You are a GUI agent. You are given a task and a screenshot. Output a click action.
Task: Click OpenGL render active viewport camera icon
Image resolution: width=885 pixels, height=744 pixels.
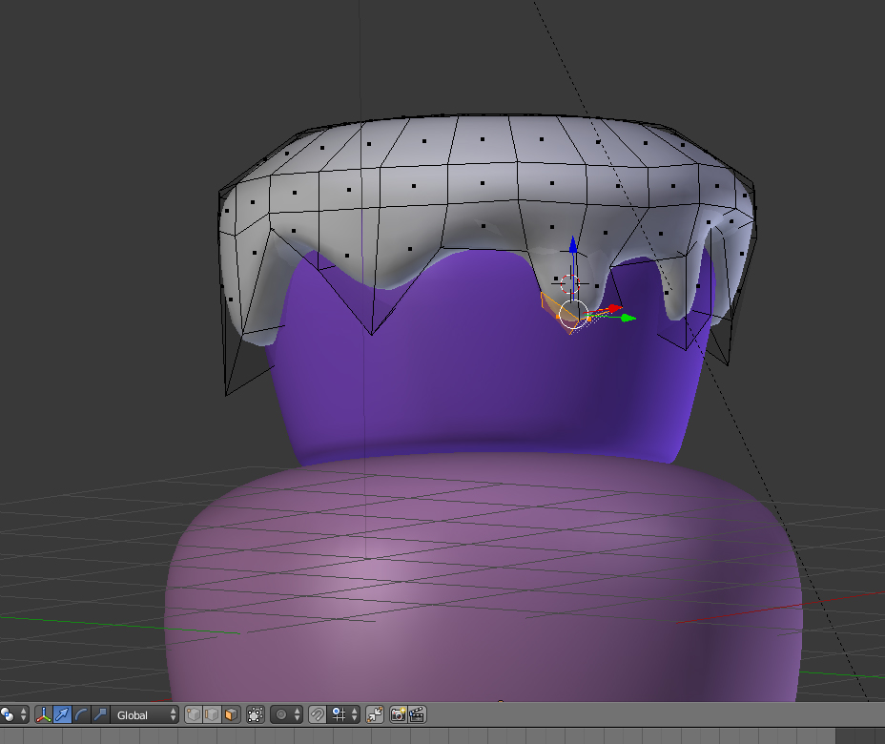point(399,714)
